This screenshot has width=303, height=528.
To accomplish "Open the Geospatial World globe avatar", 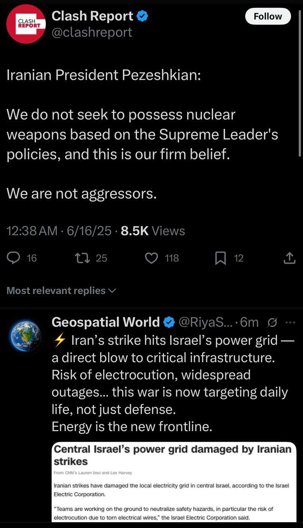I will (26, 336).
